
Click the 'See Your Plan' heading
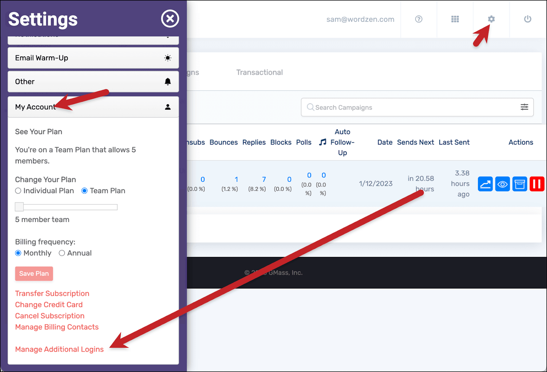[39, 132]
